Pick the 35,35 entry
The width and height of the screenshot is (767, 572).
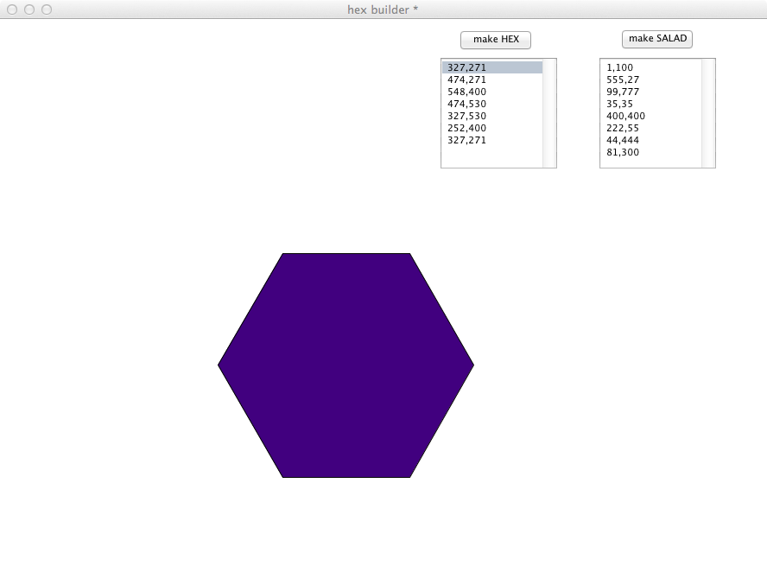pyautogui.click(x=619, y=104)
